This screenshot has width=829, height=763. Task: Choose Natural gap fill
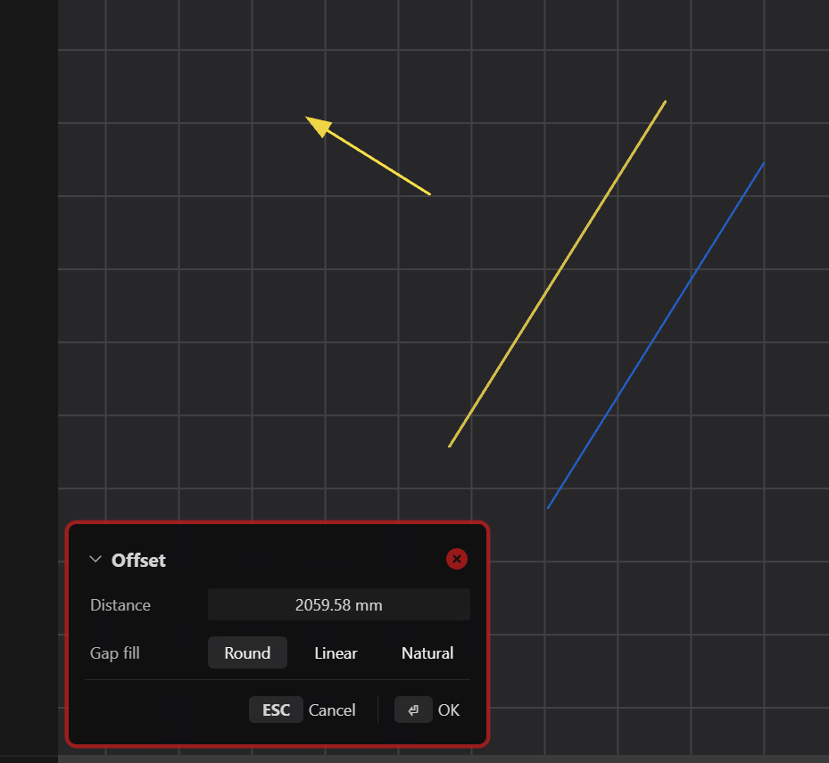pos(427,652)
